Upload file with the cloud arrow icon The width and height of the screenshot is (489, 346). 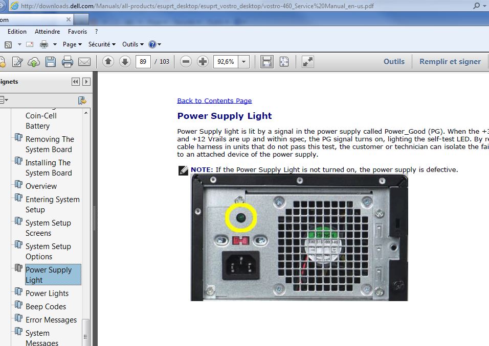coord(34,62)
